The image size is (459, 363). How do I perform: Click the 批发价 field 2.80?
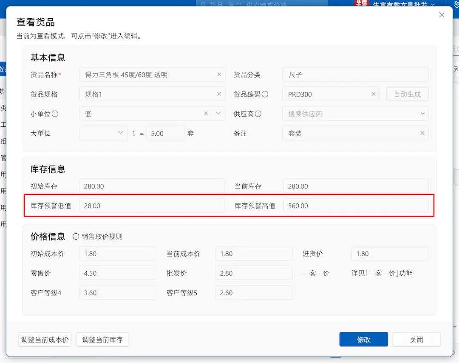254,273
